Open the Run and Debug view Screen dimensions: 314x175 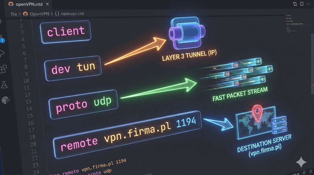(2, 53)
